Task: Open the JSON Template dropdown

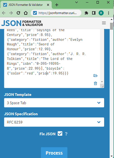Action: coord(54,103)
